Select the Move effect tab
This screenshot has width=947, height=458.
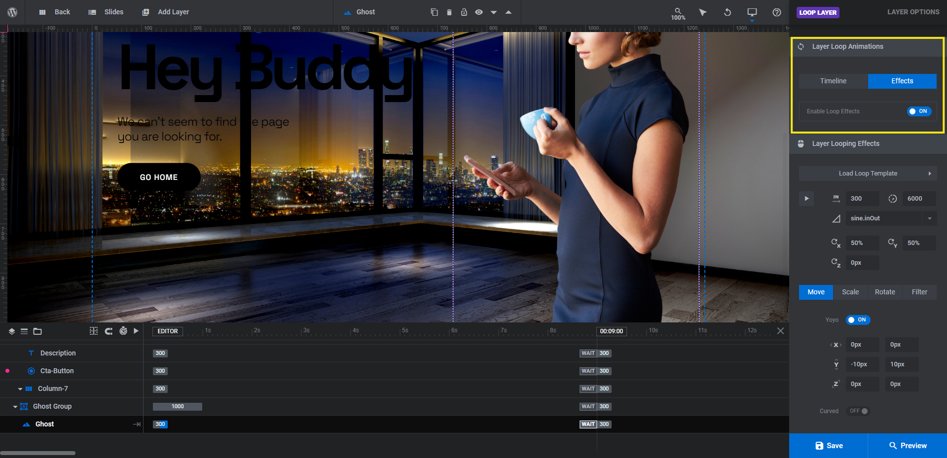[816, 292]
